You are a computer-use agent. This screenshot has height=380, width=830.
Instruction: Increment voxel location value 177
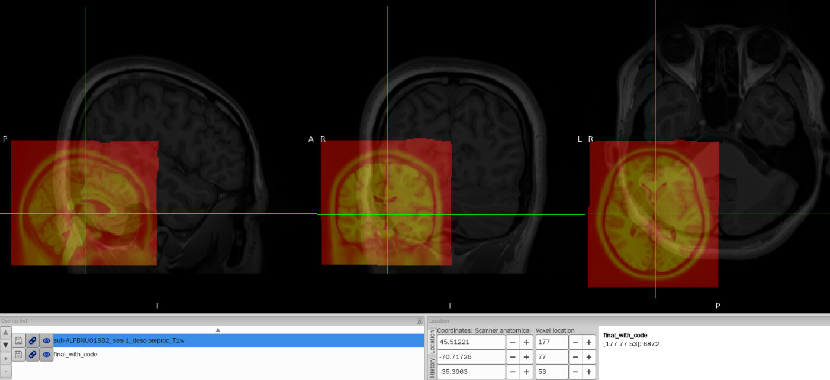click(x=589, y=342)
